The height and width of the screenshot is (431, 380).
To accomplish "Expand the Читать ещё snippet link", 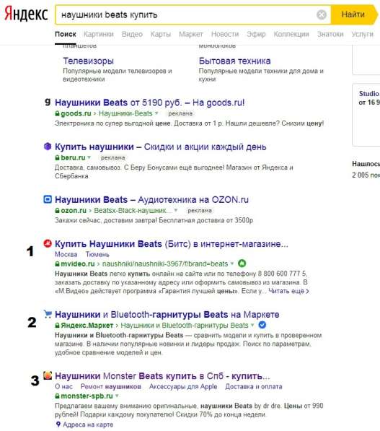I will (x=288, y=291).
